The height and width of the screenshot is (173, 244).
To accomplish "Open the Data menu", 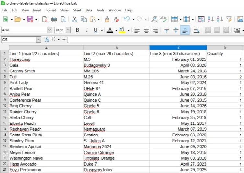I will [89, 10].
